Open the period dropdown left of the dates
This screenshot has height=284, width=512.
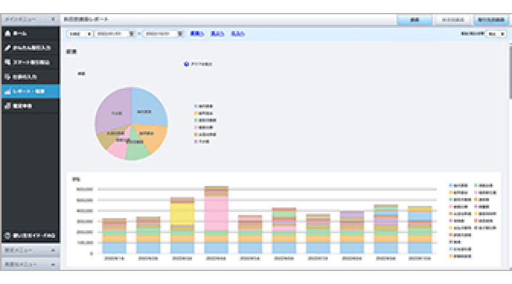[x=79, y=34]
